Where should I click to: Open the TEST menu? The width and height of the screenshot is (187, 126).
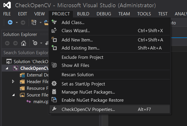click(163, 14)
